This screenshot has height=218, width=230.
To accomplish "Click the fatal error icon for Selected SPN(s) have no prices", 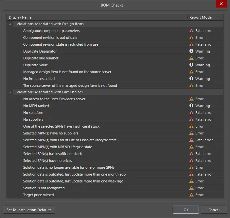I will click(x=191, y=161).
